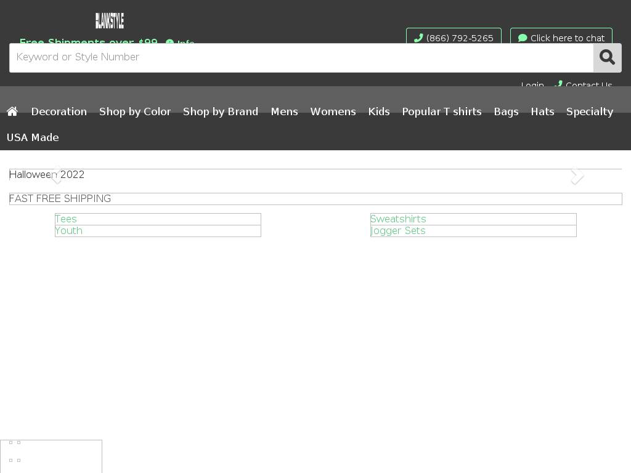Advance to the next carousel slide
Image resolution: width=631 pixels, height=473 pixels.
point(577,176)
